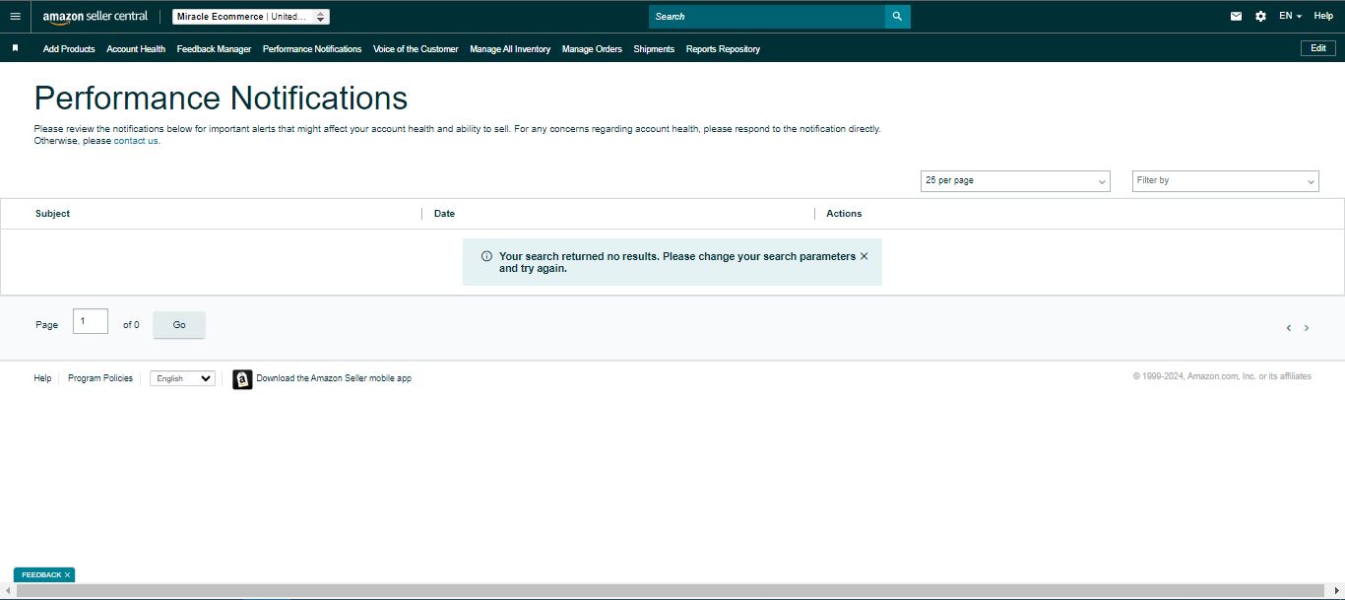Screen dimensions: 1345x600
Task: Click in the Search input field
Action: click(767, 17)
